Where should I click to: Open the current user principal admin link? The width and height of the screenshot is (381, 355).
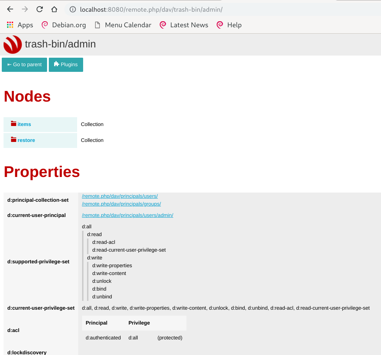127,215
